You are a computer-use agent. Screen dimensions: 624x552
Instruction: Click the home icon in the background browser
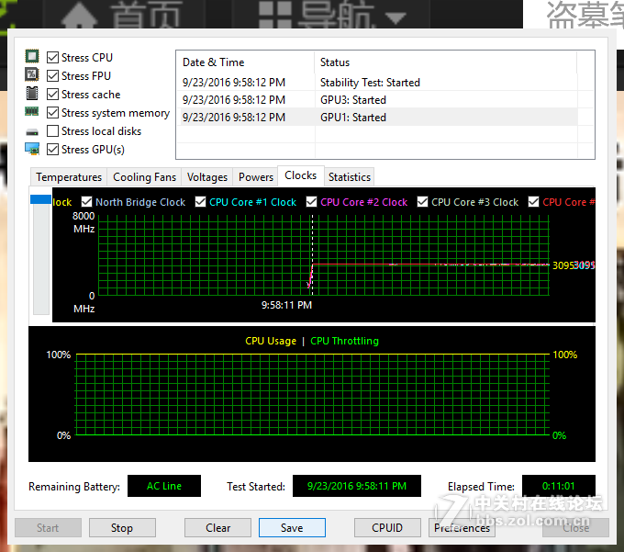coord(79,15)
